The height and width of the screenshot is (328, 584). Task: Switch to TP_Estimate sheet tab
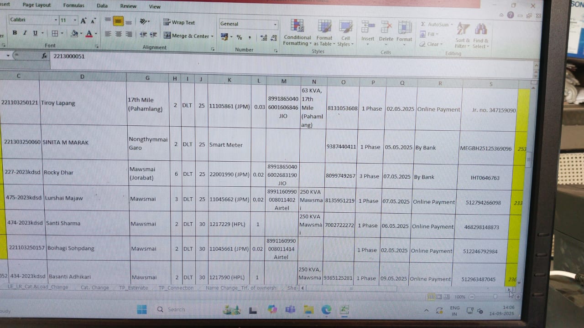click(133, 288)
